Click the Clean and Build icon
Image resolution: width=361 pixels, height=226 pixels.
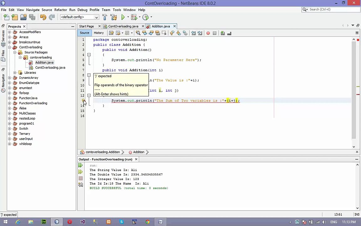point(113,17)
